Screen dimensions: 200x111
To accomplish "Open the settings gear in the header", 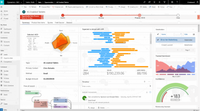I will (172, 2).
